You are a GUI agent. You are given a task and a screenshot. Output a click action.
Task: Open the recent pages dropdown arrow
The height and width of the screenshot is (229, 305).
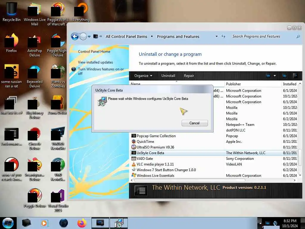tap(89, 37)
